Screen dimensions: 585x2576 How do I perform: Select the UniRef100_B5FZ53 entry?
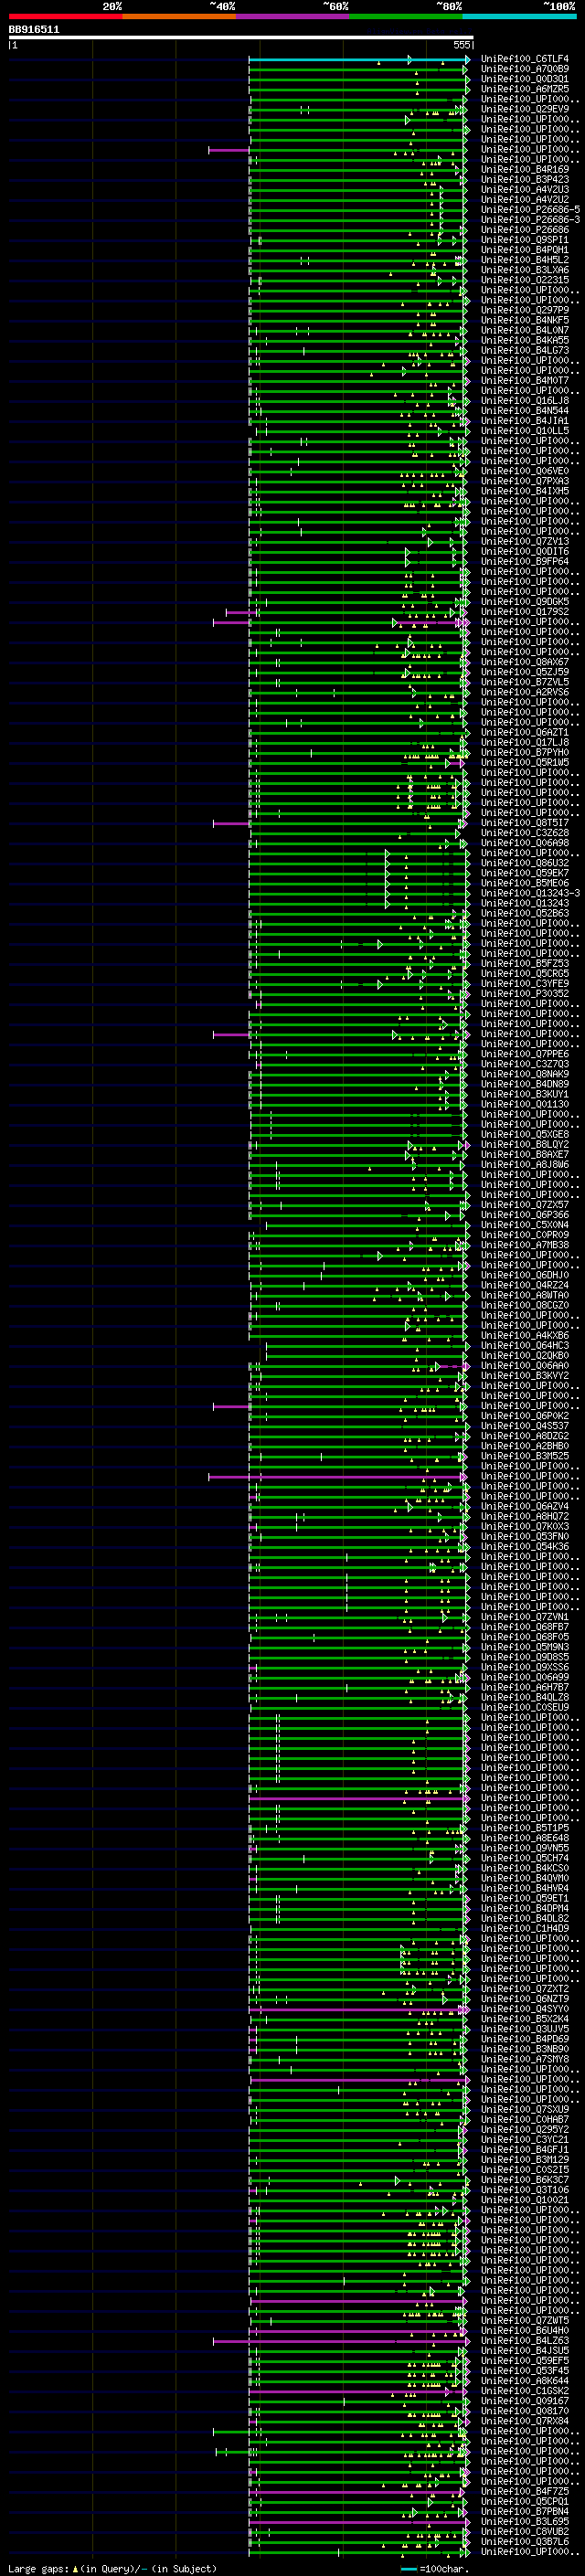pos(525,964)
